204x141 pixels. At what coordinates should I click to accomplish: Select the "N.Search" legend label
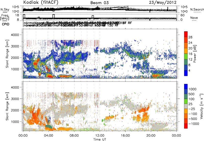click(x=197, y=9)
